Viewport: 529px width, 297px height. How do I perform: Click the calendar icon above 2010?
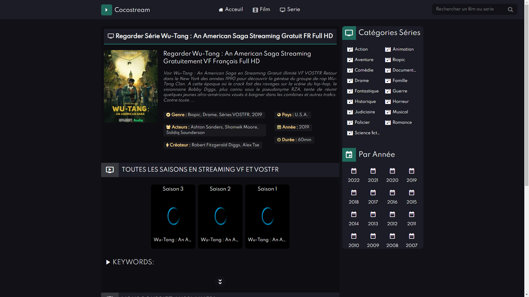(354, 236)
